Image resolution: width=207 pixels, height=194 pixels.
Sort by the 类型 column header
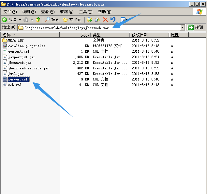pos(111,35)
